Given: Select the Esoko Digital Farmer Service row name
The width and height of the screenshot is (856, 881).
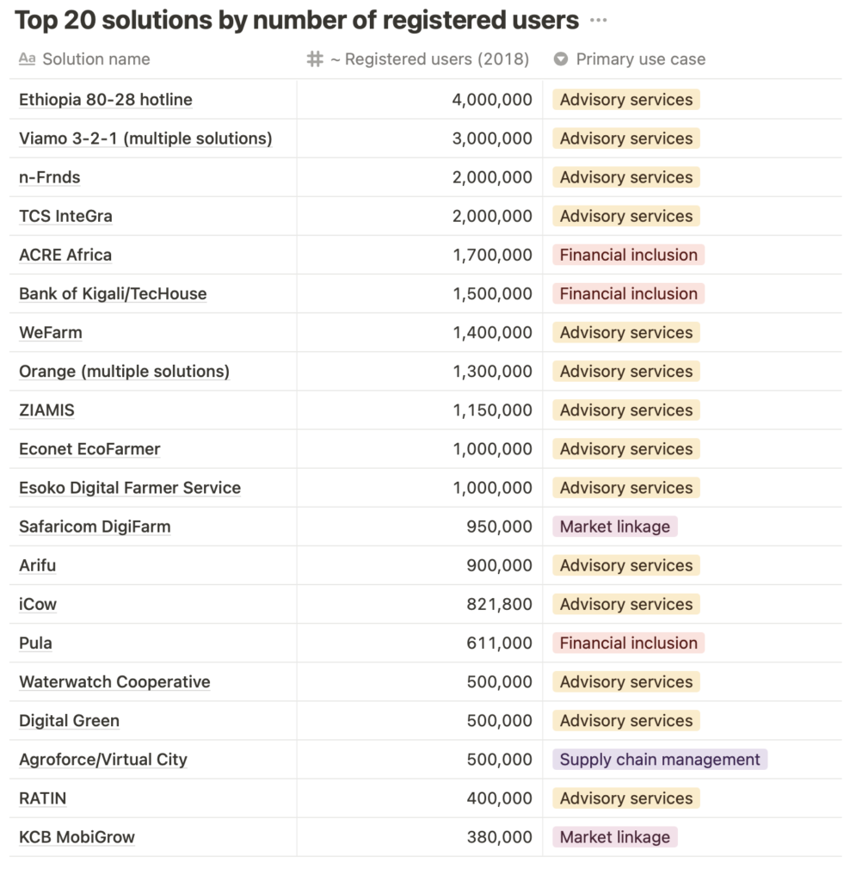Looking at the screenshot, I should click(130, 487).
